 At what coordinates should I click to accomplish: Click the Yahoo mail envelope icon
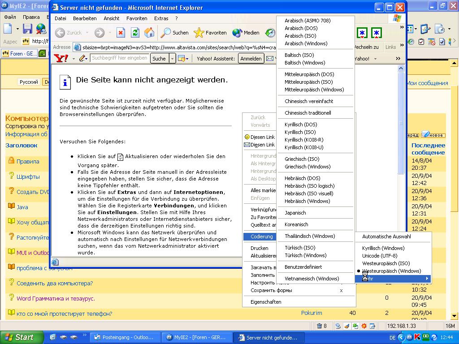(x=270, y=59)
